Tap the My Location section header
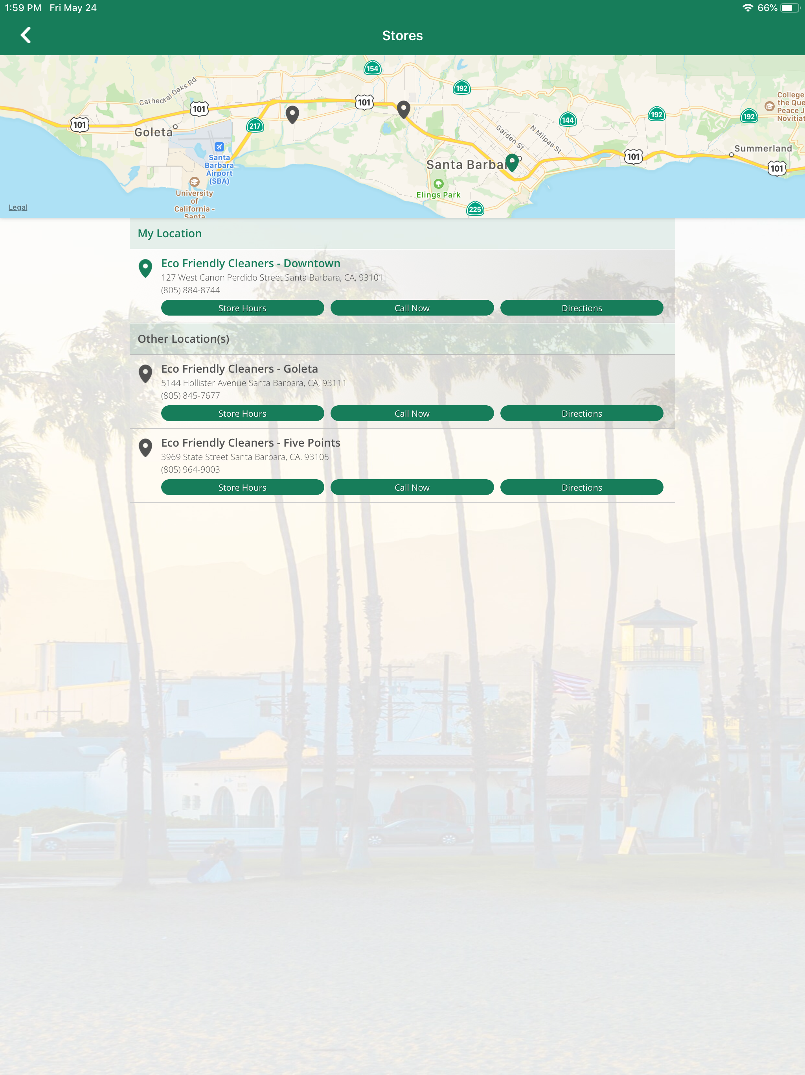 coord(402,233)
